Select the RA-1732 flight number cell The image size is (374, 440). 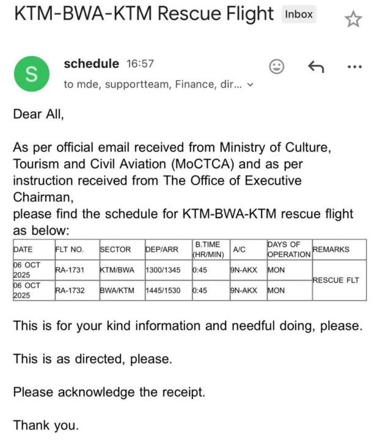pos(68,291)
